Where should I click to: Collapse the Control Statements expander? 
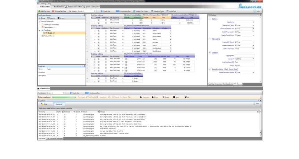point(40,21)
